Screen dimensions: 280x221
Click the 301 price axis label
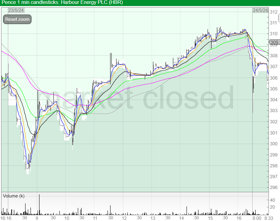274,133
